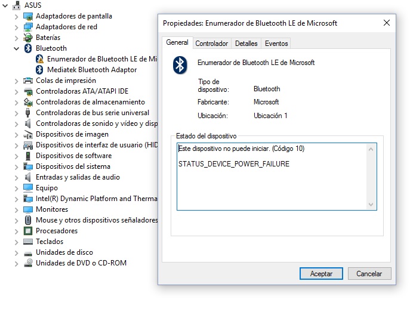
Task: Switch to the Controlador tab
Action: click(211, 44)
